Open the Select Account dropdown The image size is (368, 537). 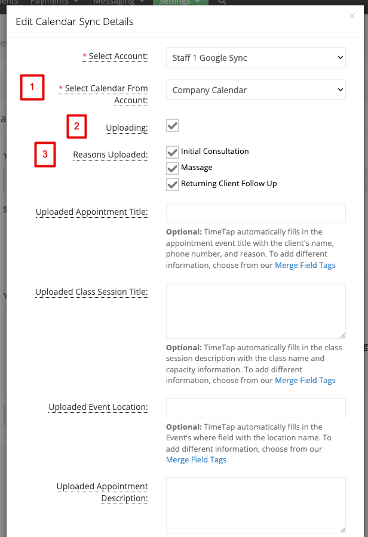tap(256, 57)
